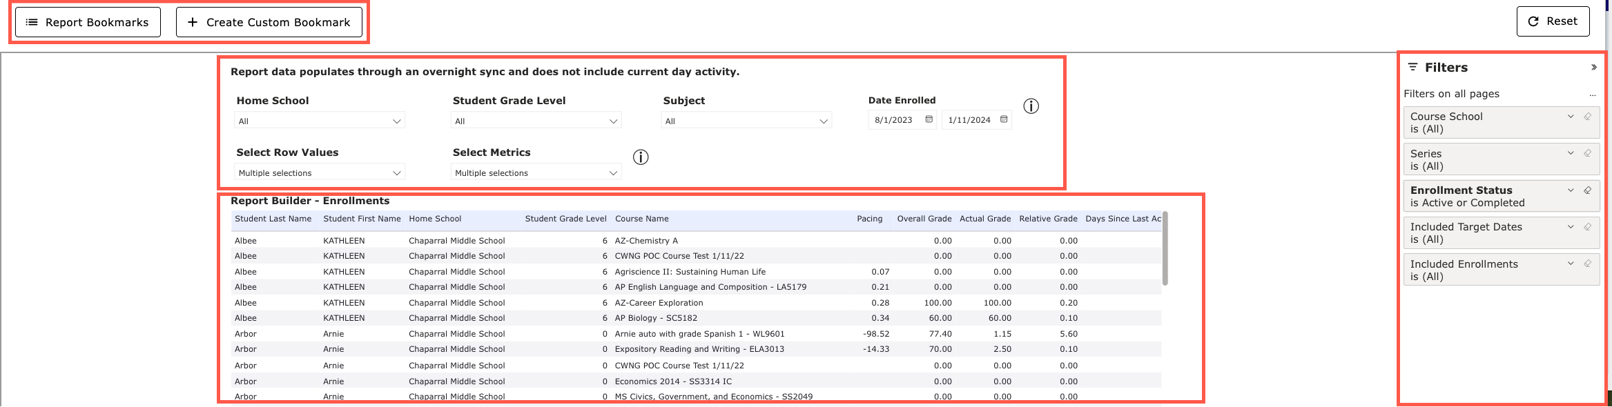Sort by Days Since Last Ac column header

point(1123,219)
